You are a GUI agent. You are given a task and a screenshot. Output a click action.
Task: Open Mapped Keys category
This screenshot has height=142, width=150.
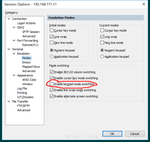coord(31,67)
